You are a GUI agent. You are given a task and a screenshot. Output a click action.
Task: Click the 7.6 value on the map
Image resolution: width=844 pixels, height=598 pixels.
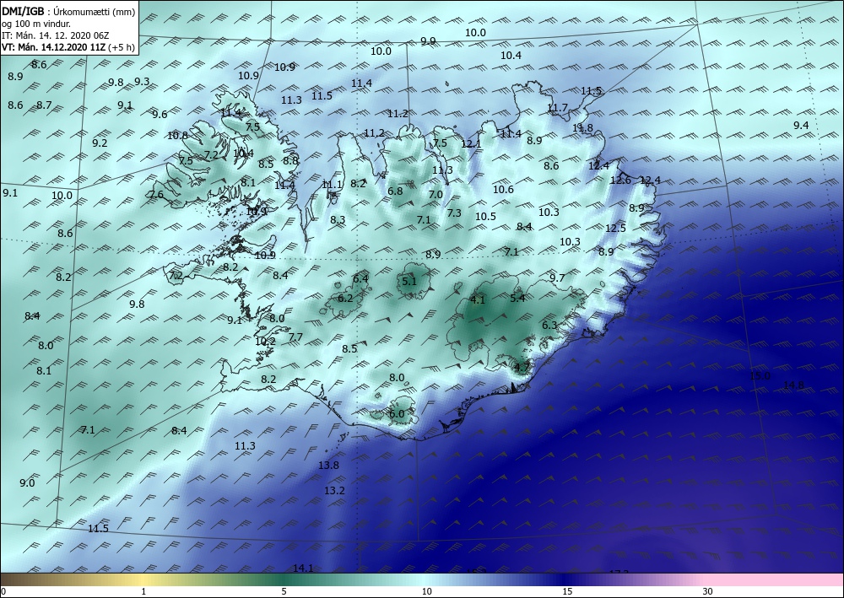155,195
